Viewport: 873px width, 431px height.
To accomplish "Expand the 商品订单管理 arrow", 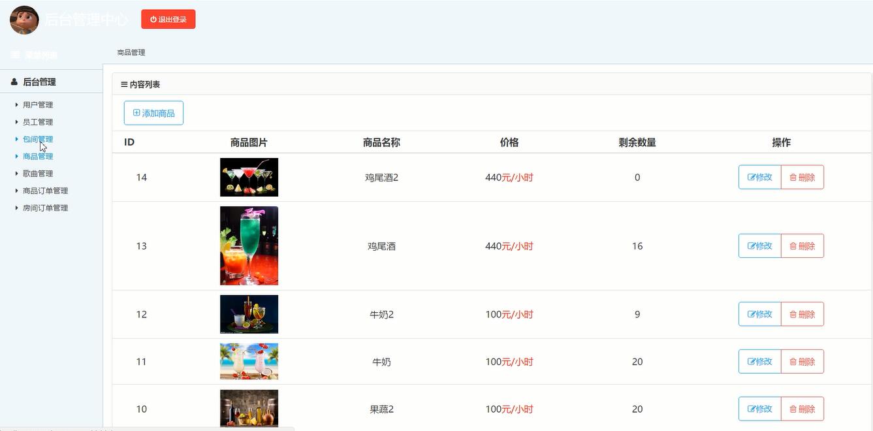I will 17,191.
